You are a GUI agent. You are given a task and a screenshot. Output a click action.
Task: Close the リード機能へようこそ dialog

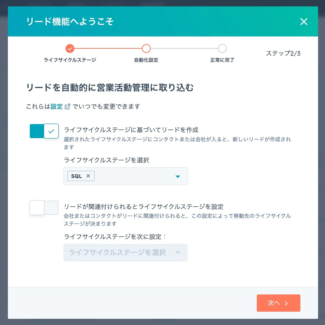(x=304, y=22)
